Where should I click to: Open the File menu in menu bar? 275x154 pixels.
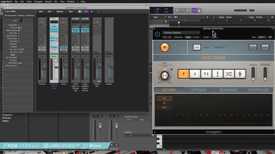pyautogui.click(x=16, y=2)
